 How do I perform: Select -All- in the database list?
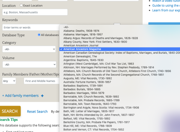point(120,27)
